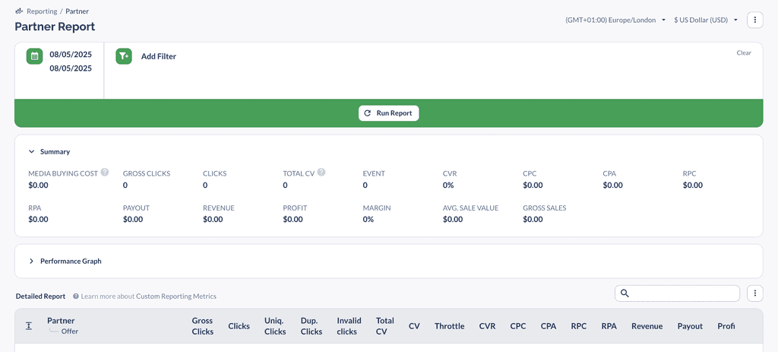Click the help icon beside Media Buying Cost

pos(105,173)
